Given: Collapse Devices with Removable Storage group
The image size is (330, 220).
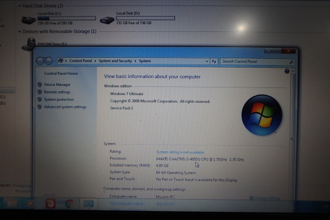Looking at the screenshot, I should 19,31.
